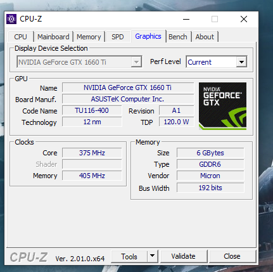Screen dimensions: 273x272
Task: Click the CPU-Z app icon in title bar
Action: [x=11, y=19]
